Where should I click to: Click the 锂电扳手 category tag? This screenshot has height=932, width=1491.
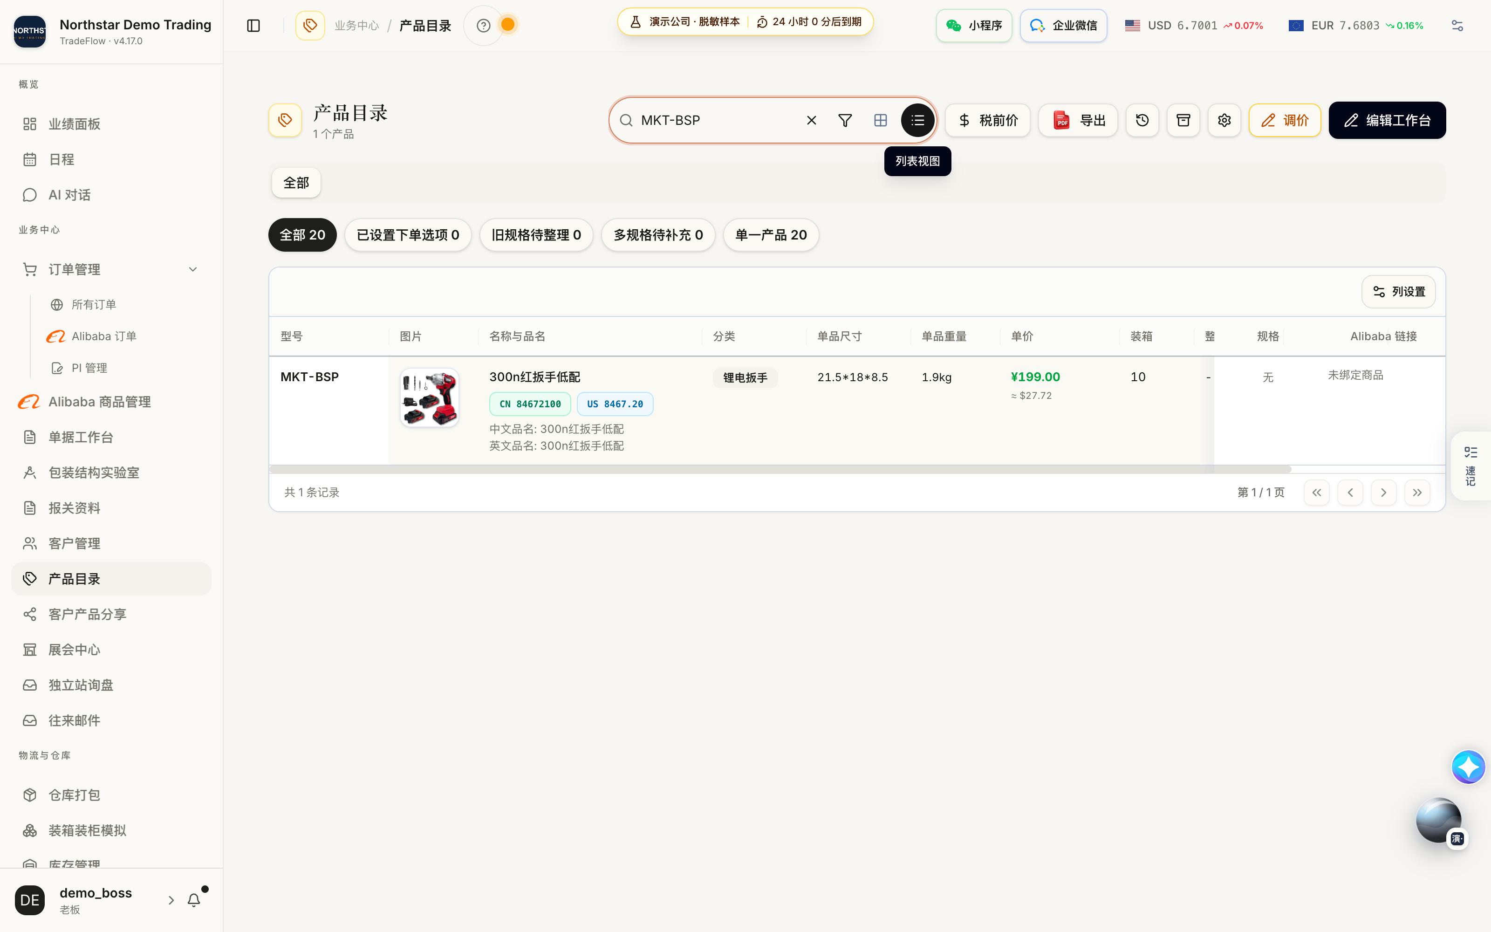point(745,377)
